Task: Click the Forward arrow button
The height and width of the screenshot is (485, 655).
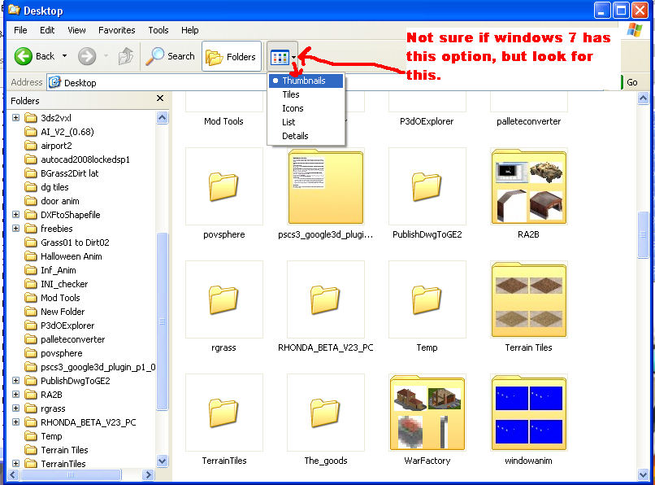Action: pos(87,56)
